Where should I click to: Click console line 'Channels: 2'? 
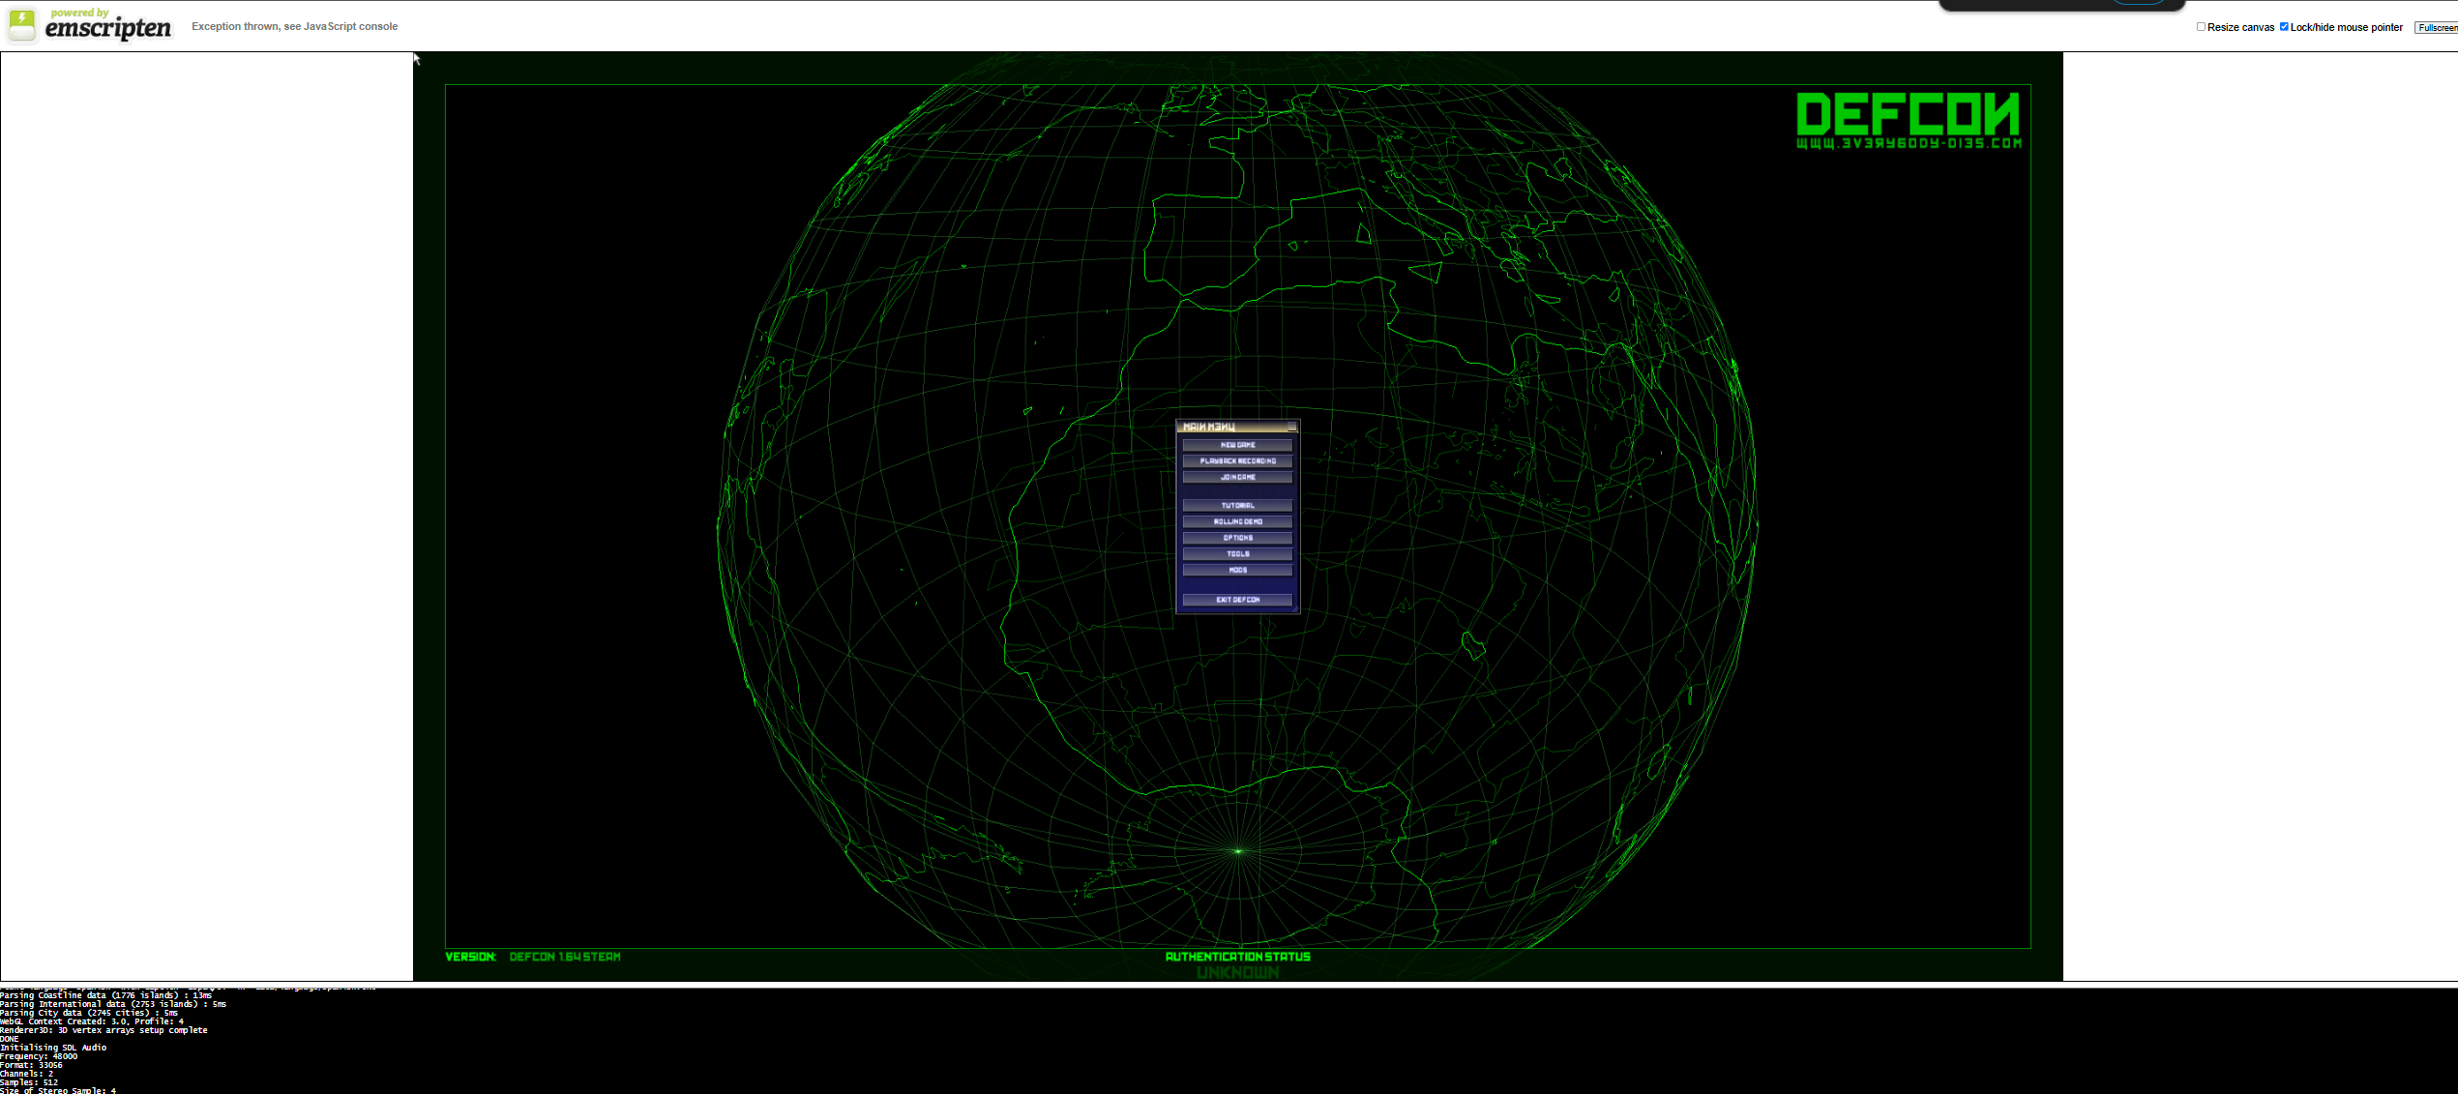pos(27,1074)
